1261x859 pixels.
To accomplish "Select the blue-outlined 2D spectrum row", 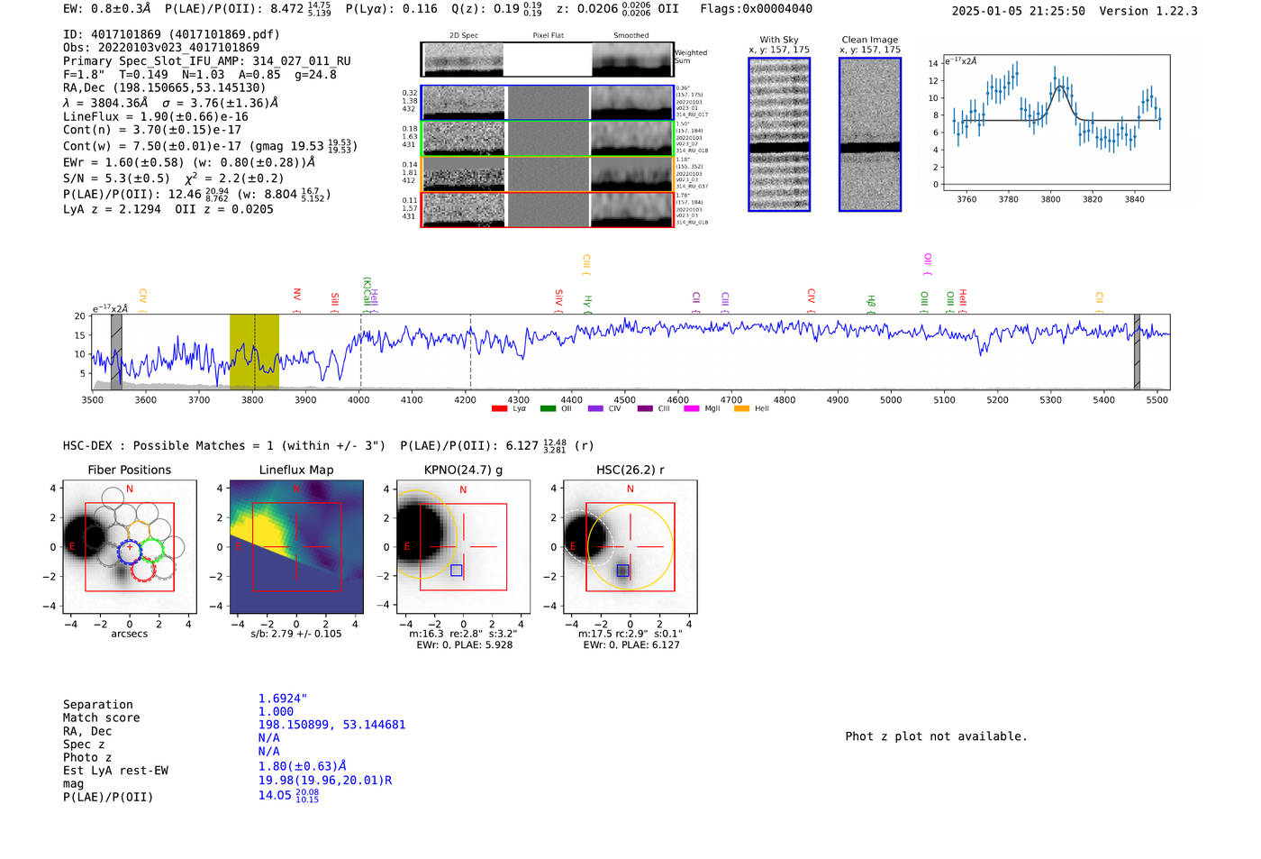I will (x=548, y=103).
